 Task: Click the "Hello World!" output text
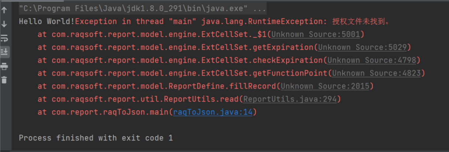[x=46, y=22]
